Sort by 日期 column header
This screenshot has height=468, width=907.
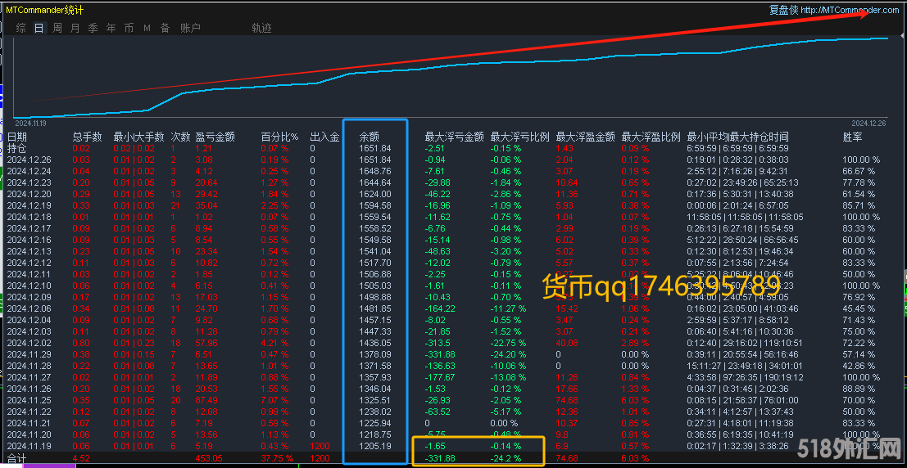(16, 137)
